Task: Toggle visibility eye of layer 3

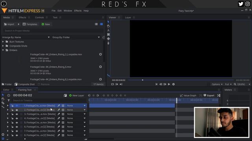Action: click(17, 114)
